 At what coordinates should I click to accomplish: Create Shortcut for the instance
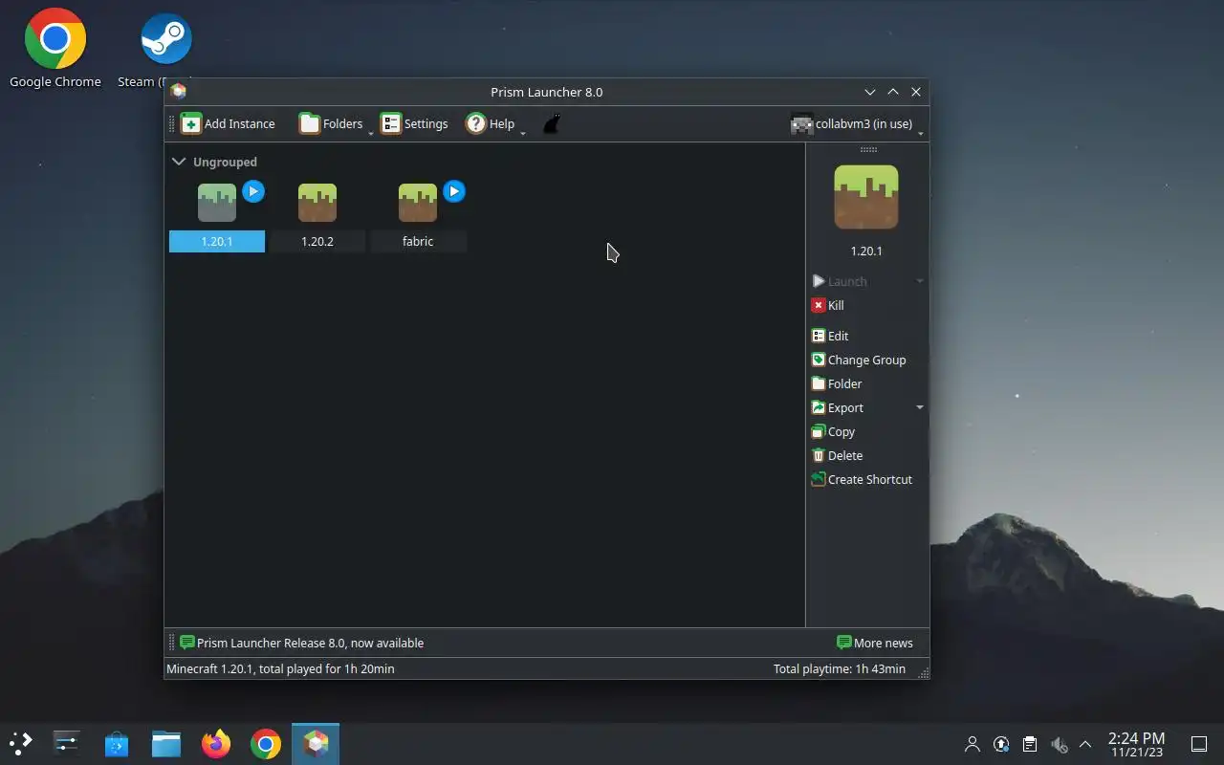pyautogui.click(x=862, y=479)
